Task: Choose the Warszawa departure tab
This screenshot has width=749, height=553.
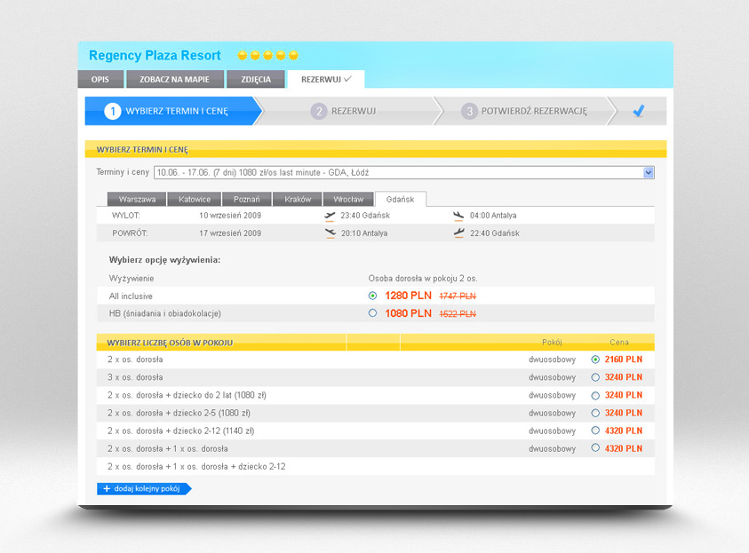Action: [x=137, y=200]
